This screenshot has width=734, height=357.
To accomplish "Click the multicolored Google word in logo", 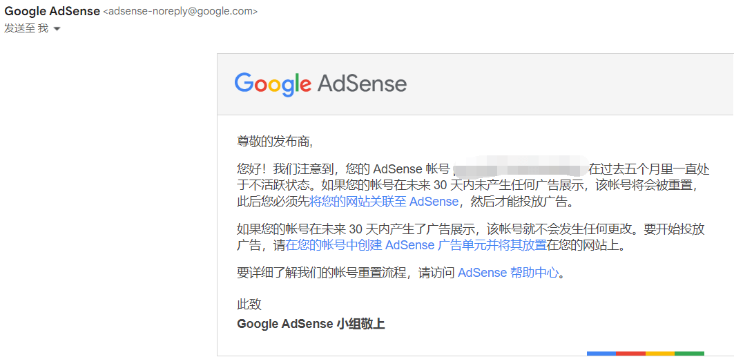I will [273, 84].
